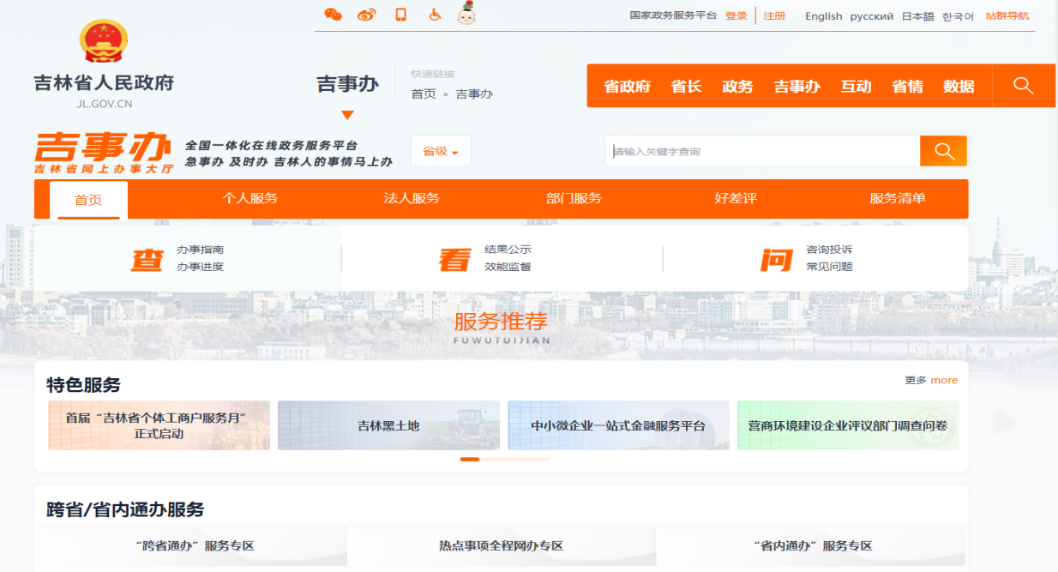Select the 个人服务 tab
This screenshot has height=572, width=1058.
point(249,199)
